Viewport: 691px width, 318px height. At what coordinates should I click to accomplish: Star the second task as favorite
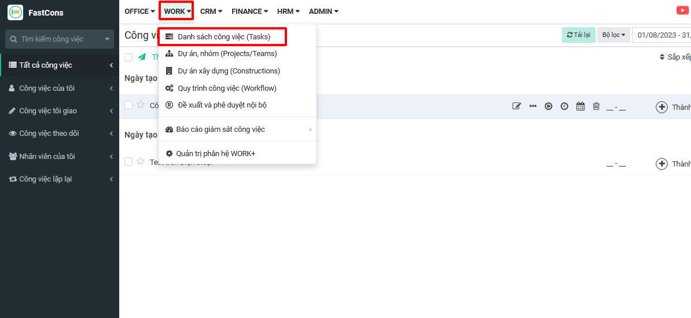[x=141, y=161]
